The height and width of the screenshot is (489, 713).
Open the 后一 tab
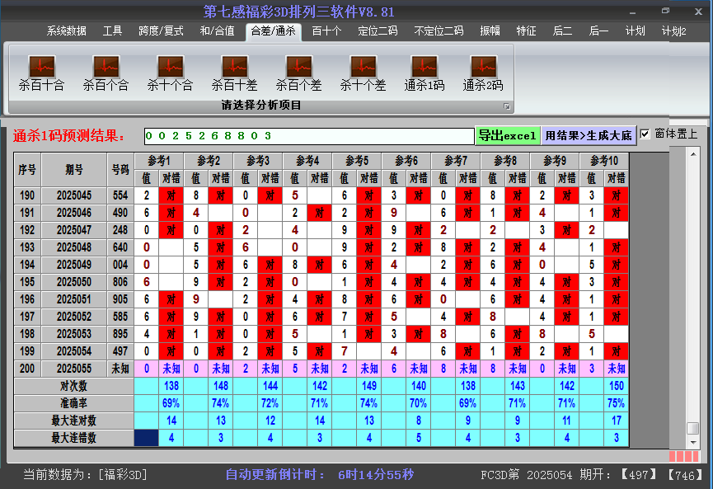point(599,31)
